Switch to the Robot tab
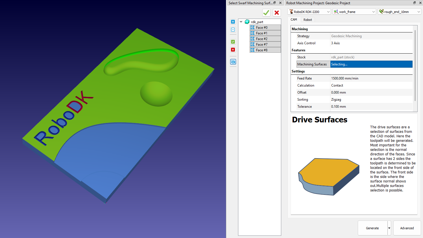423x238 pixels. 308,20
